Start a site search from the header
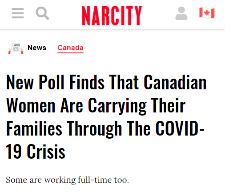 click(x=42, y=13)
